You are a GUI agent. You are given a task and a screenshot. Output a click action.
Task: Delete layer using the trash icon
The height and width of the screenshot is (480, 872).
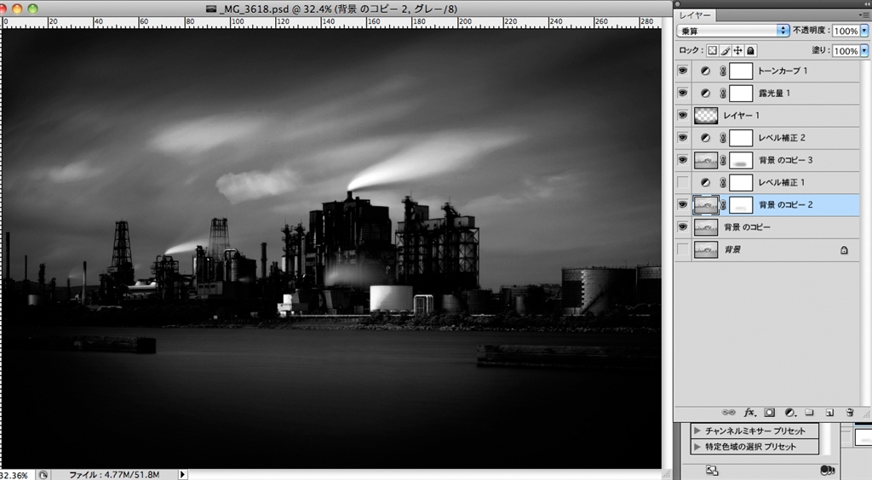(x=849, y=412)
